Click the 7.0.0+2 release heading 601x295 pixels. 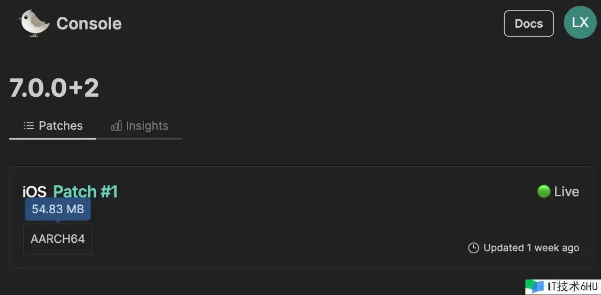pyautogui.click(x=54, y=88)
